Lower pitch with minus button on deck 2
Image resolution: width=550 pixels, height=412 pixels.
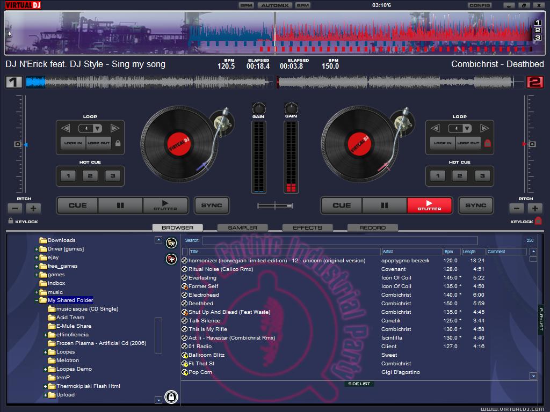517,209
